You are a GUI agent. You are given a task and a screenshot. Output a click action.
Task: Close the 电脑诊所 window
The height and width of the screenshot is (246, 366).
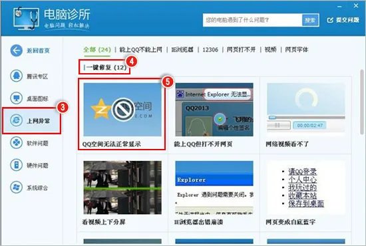point(356,5)
